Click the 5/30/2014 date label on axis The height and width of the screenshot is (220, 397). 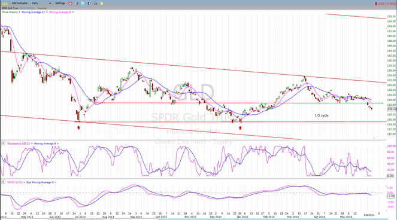(x=369, y=215)
